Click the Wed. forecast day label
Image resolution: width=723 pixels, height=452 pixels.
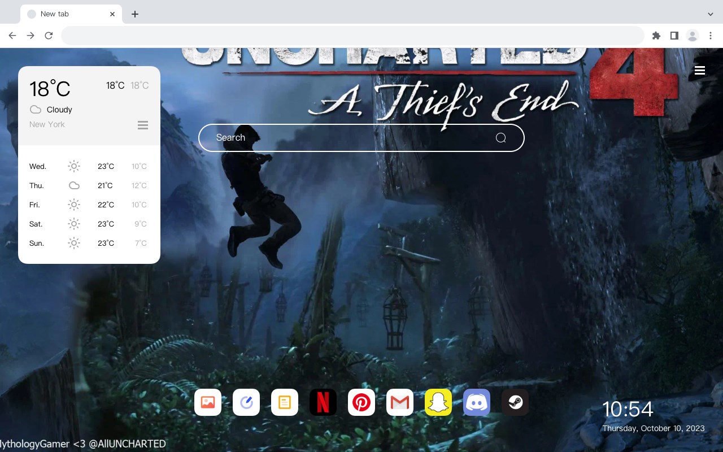[x=38, y=166]
